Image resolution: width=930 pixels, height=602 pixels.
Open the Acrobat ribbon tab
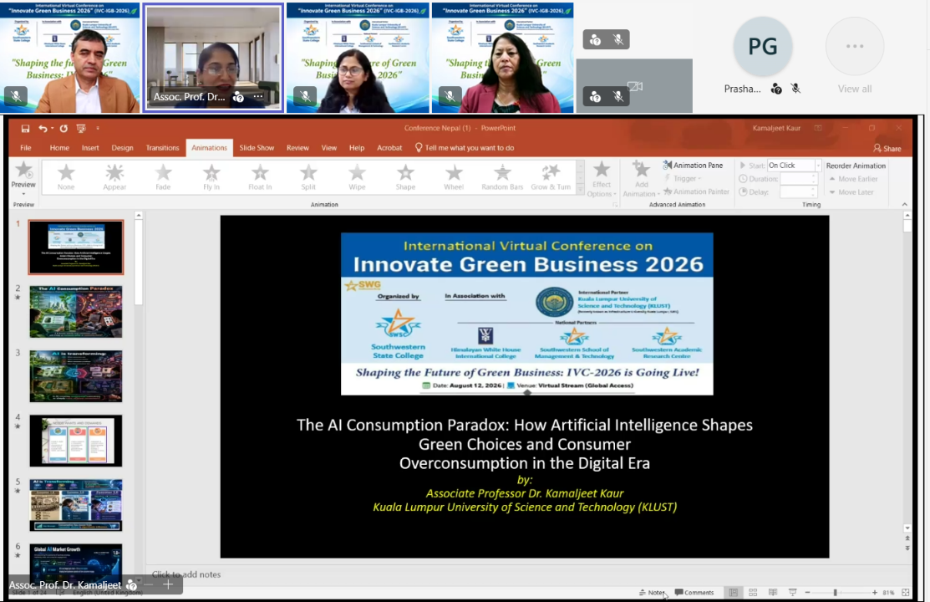389,148
